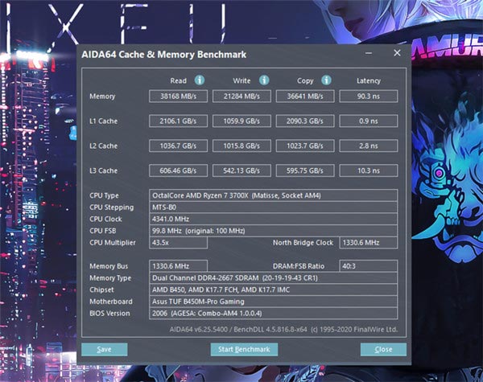Select Memory read value 38168 MB/s
The width and height of the screenshot is (483, 382).
click(x=179, y=96)
